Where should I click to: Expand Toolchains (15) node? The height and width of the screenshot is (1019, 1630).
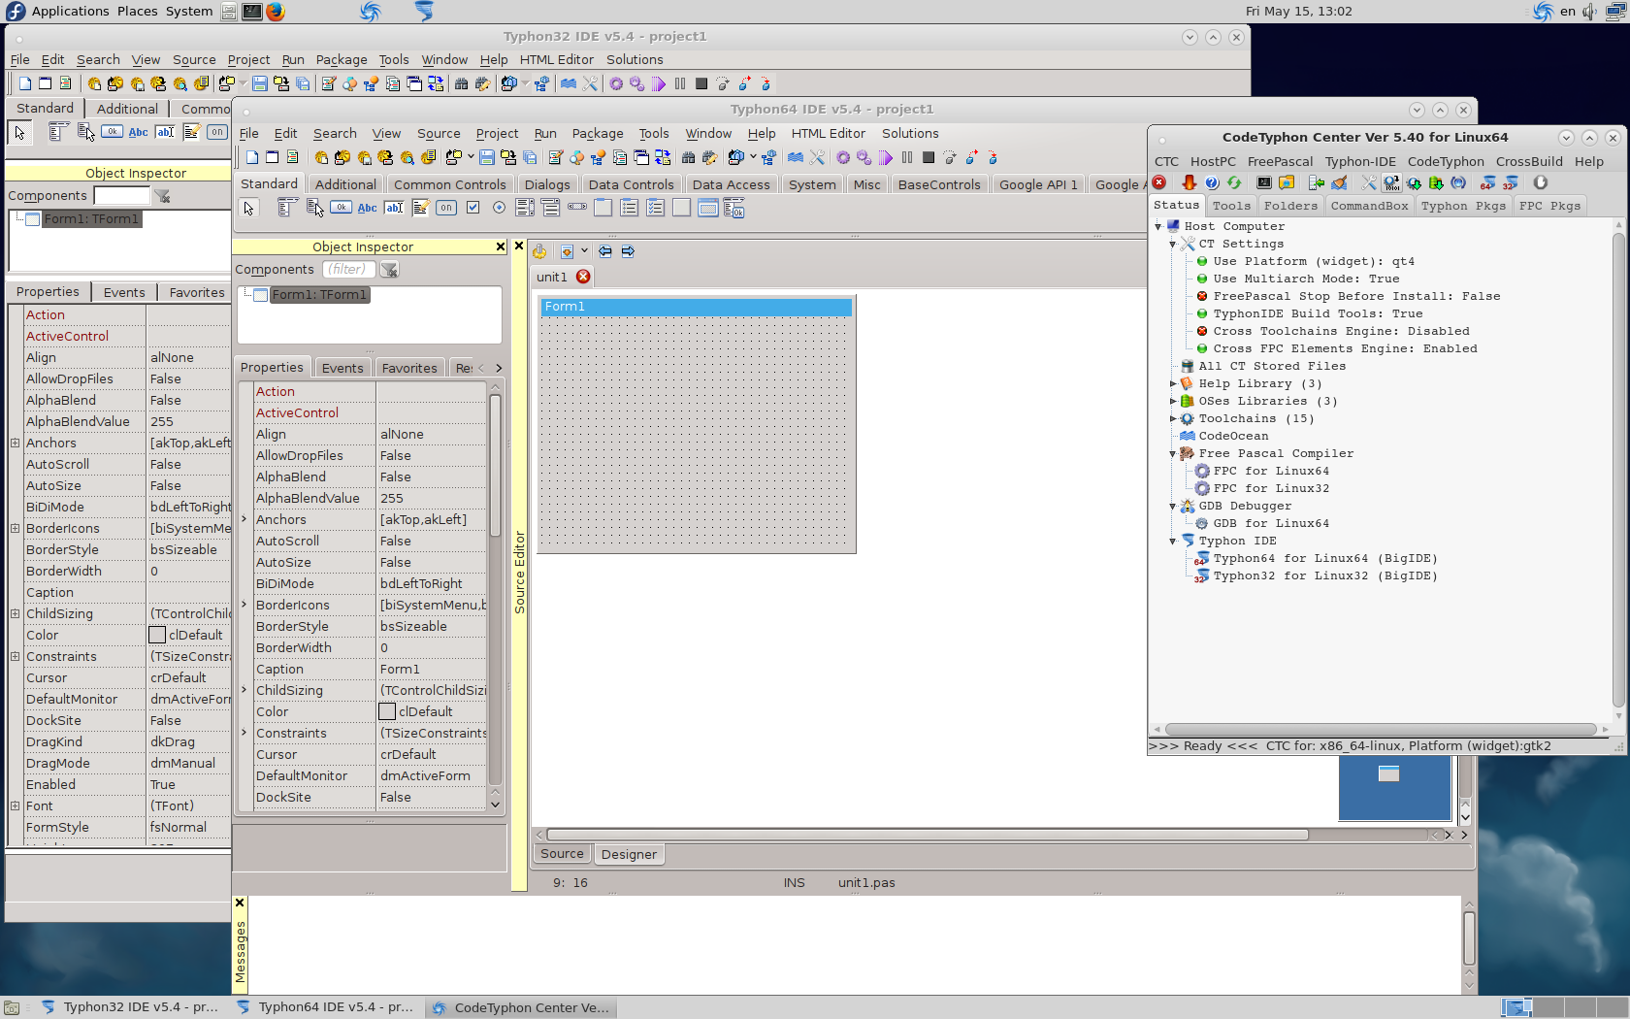1172,418
